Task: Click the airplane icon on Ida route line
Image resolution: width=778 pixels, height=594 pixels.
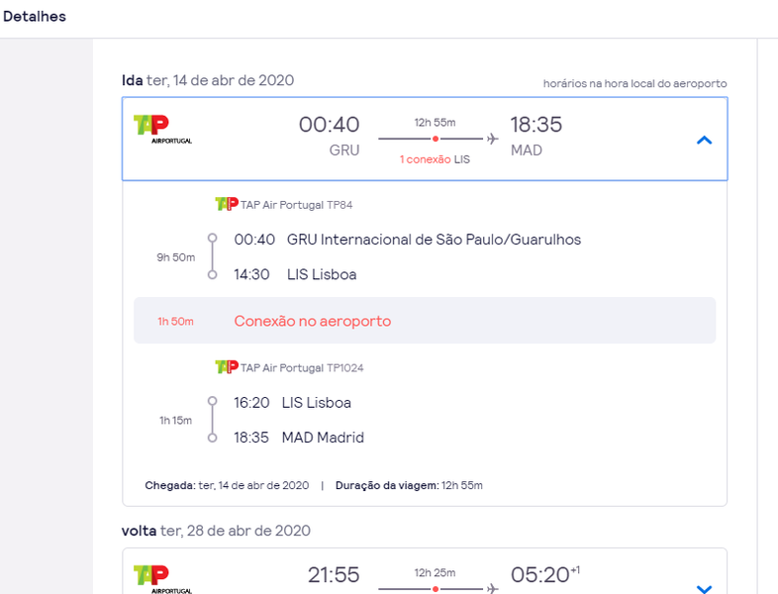Action: pos(492,139)
